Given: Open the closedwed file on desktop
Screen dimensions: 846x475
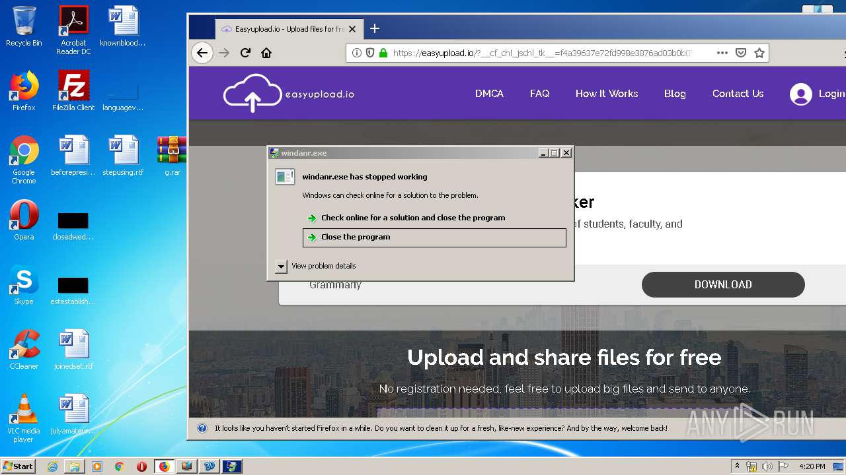Looking at the screenshot, I should 73,226.
